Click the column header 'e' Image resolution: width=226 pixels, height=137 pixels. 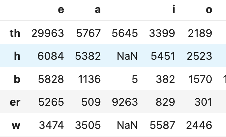click(x=61, y=10)
